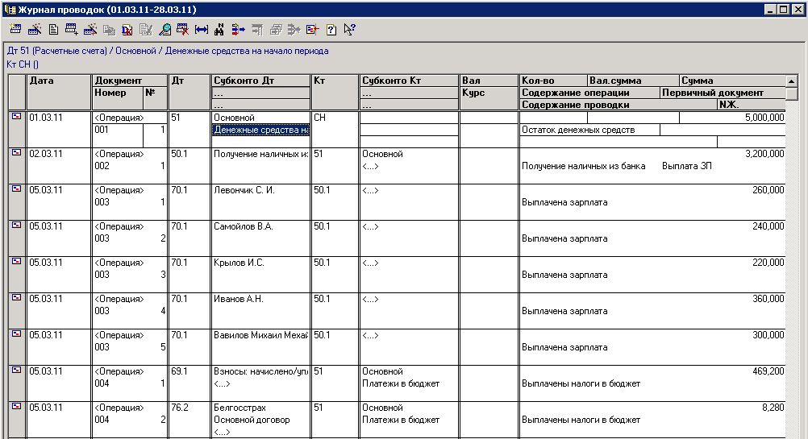Click row marker icon for 02.03.11 entry
This screenshot has width=808, height=439.
click(16, 152)
